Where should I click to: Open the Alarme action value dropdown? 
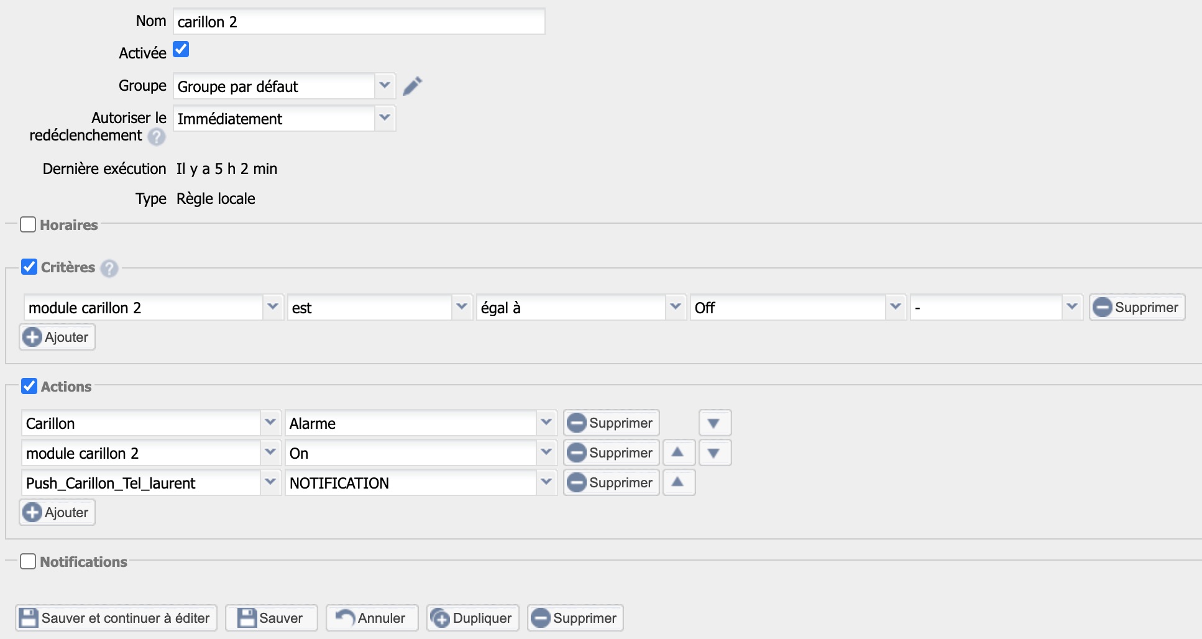pyautogui.click(x=546, y=423)
